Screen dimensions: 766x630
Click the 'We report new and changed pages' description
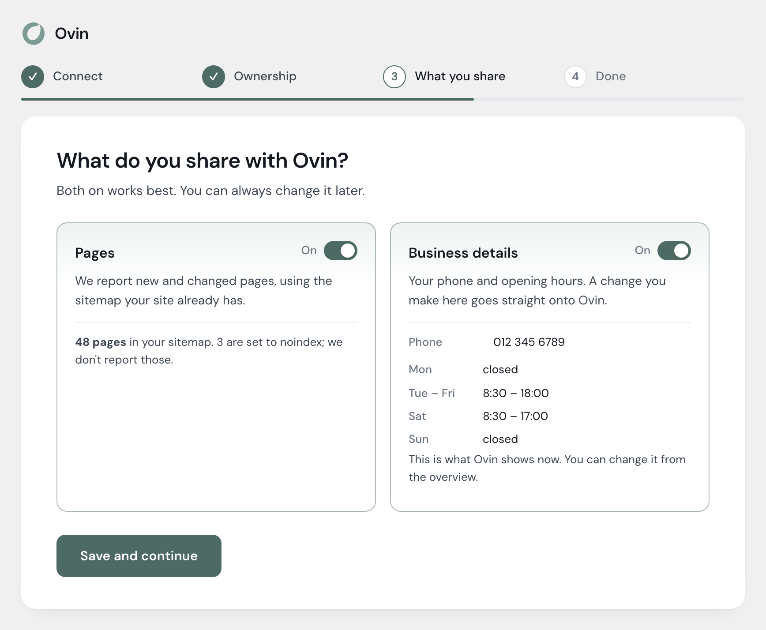pyautogui.click(x=203, y=290)
